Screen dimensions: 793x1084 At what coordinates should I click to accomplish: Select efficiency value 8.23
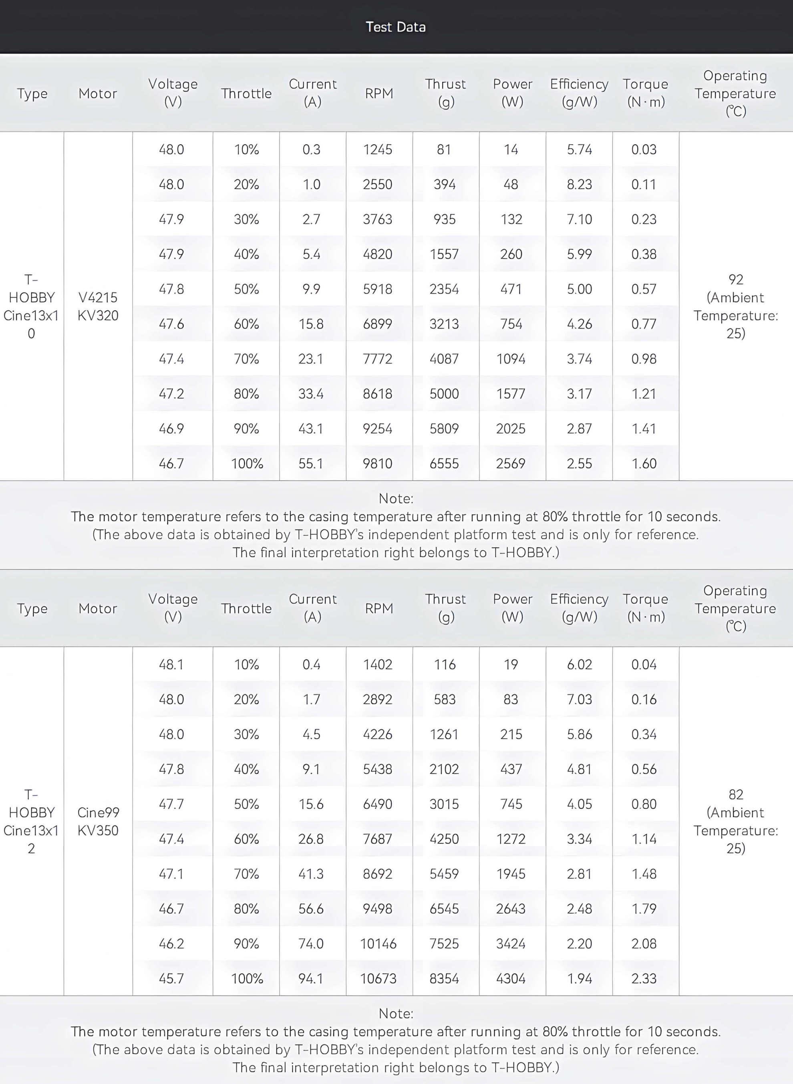tap(580, 184)
